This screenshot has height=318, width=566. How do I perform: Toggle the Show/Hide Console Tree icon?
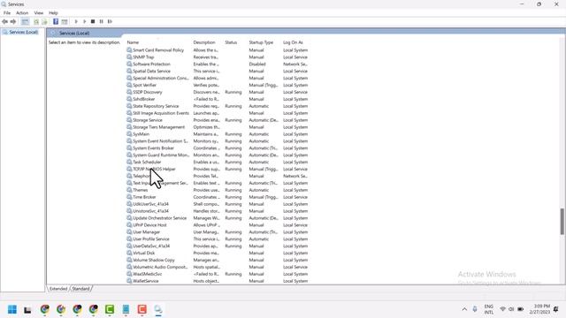pos(25,21)
